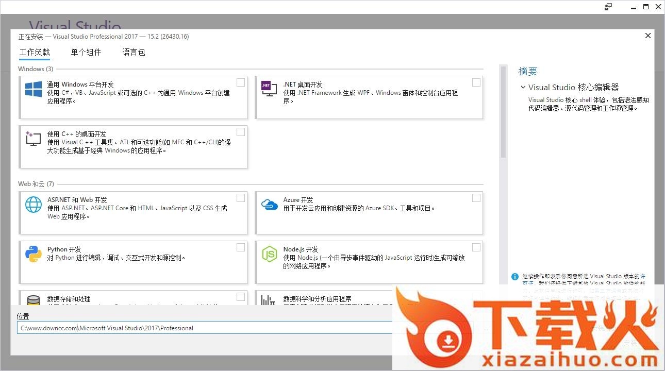The height and width of the screenshot is (371, 665).
Task: Select the ASP.NET 和 Web 开发 checkbox
Action: [x=241, y=198]
